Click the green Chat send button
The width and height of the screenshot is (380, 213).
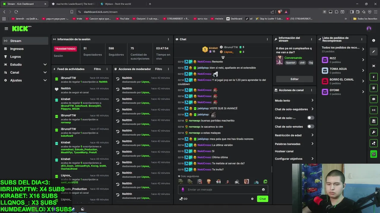(x=262, y=199)
